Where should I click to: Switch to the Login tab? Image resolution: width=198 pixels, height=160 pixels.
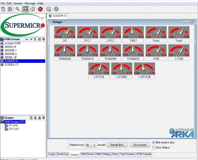52,154
